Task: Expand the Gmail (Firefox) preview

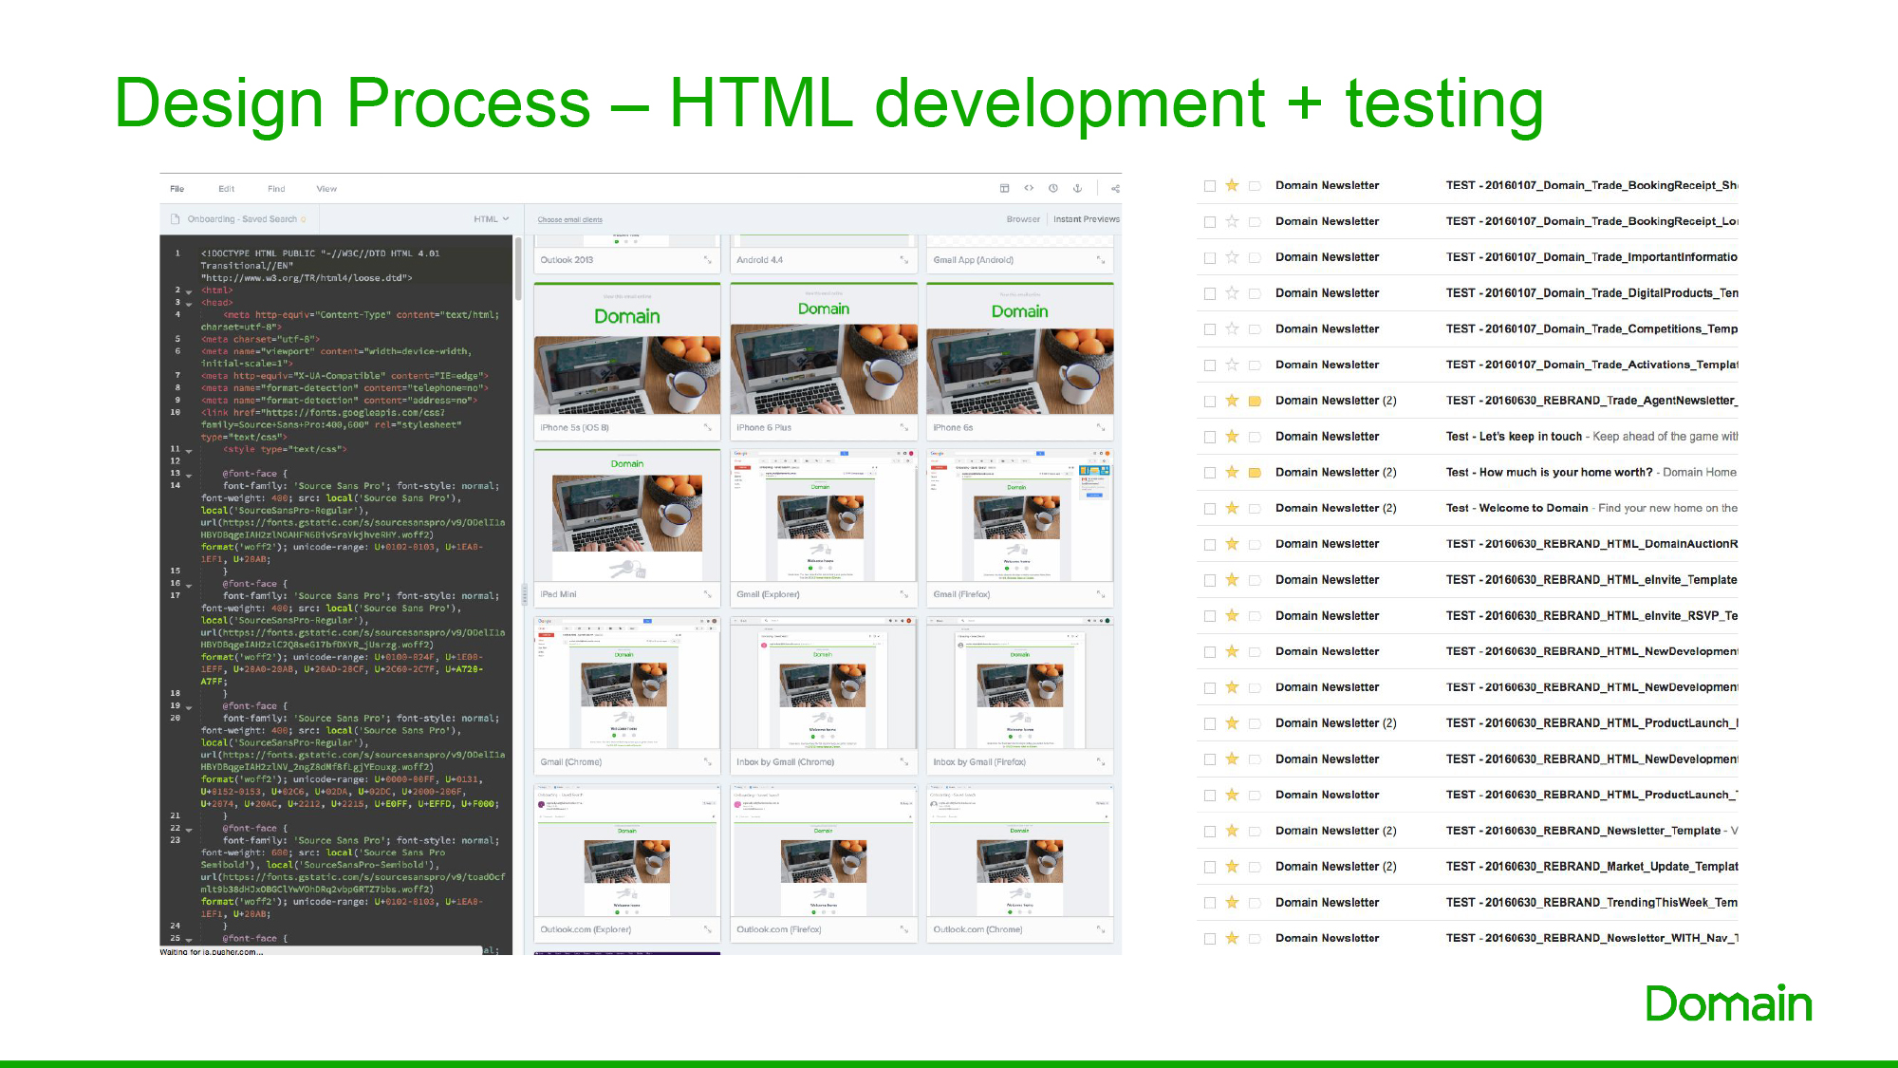Action: click(1100, 594)
